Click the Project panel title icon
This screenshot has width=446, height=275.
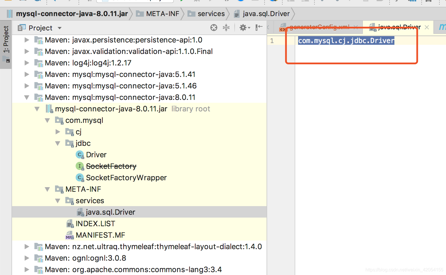(x=22, y=28)
